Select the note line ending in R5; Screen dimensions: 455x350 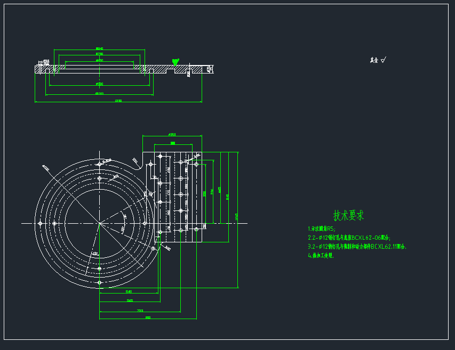pos(322,229)
